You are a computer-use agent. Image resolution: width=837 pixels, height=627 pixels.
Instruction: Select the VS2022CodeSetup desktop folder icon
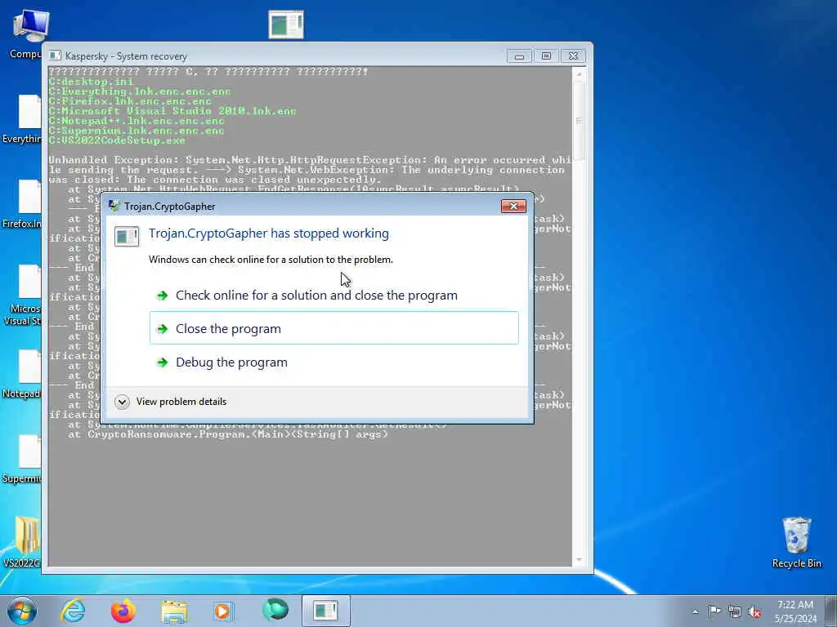(x=22, y=542)
